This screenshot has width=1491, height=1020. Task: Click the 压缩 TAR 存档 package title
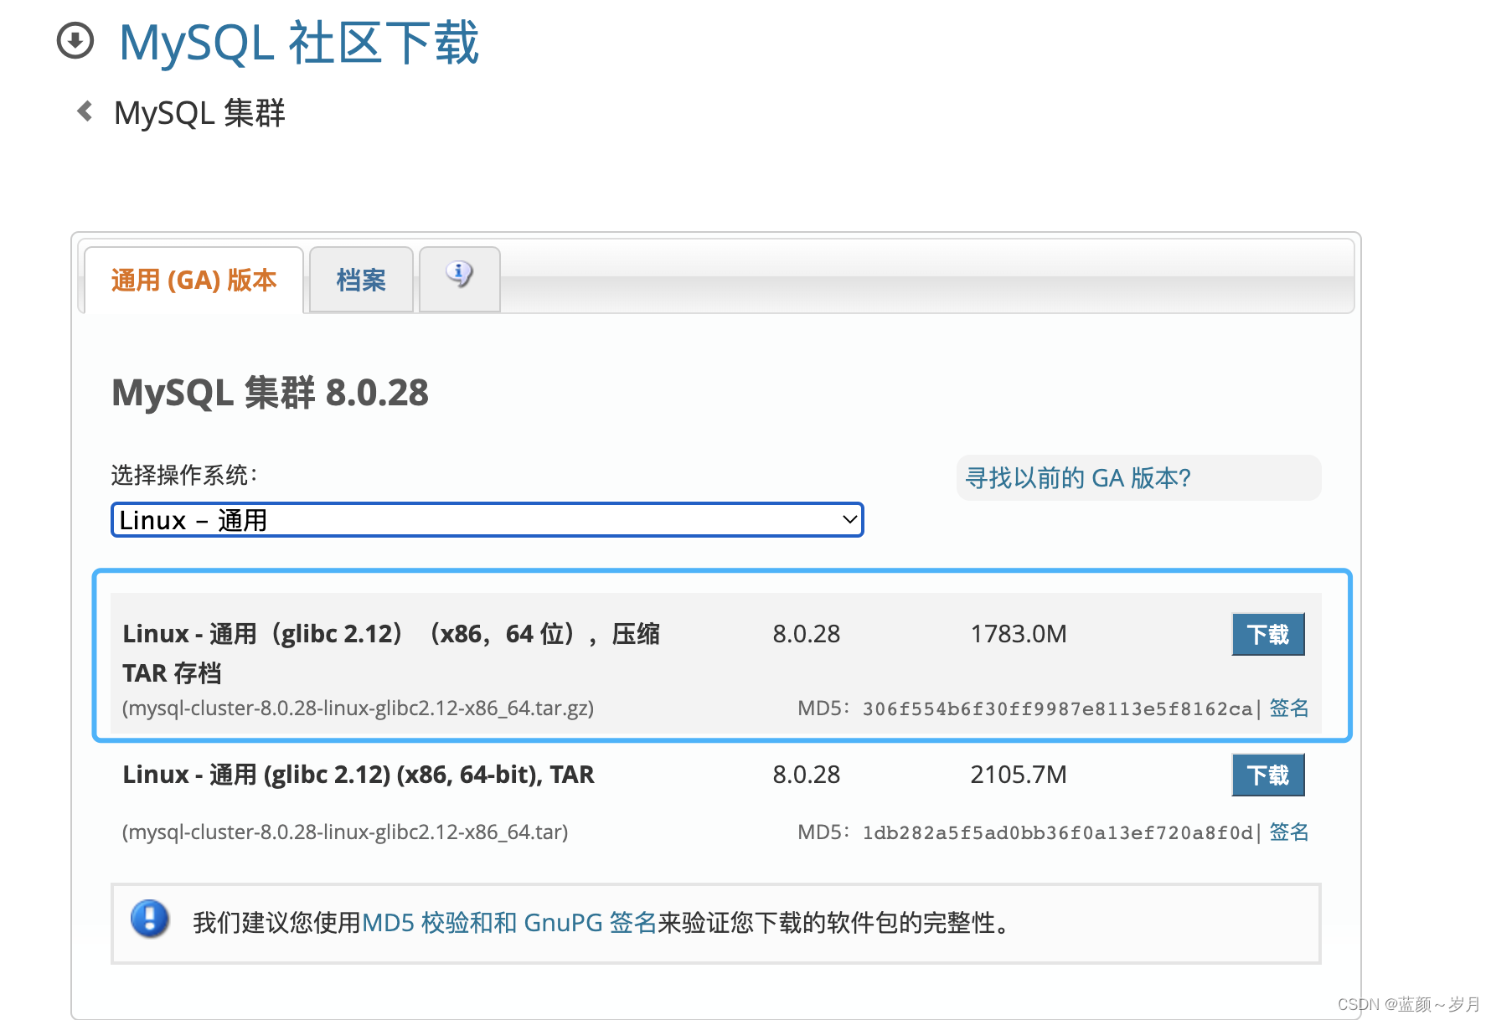coord(391,653)
